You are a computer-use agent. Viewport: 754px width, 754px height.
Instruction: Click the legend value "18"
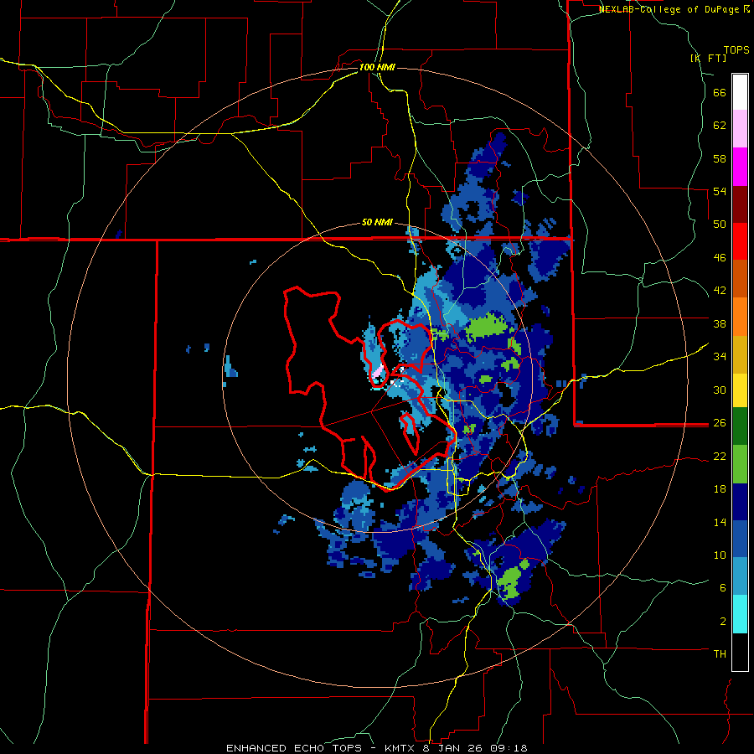click(x=720, y=489)
